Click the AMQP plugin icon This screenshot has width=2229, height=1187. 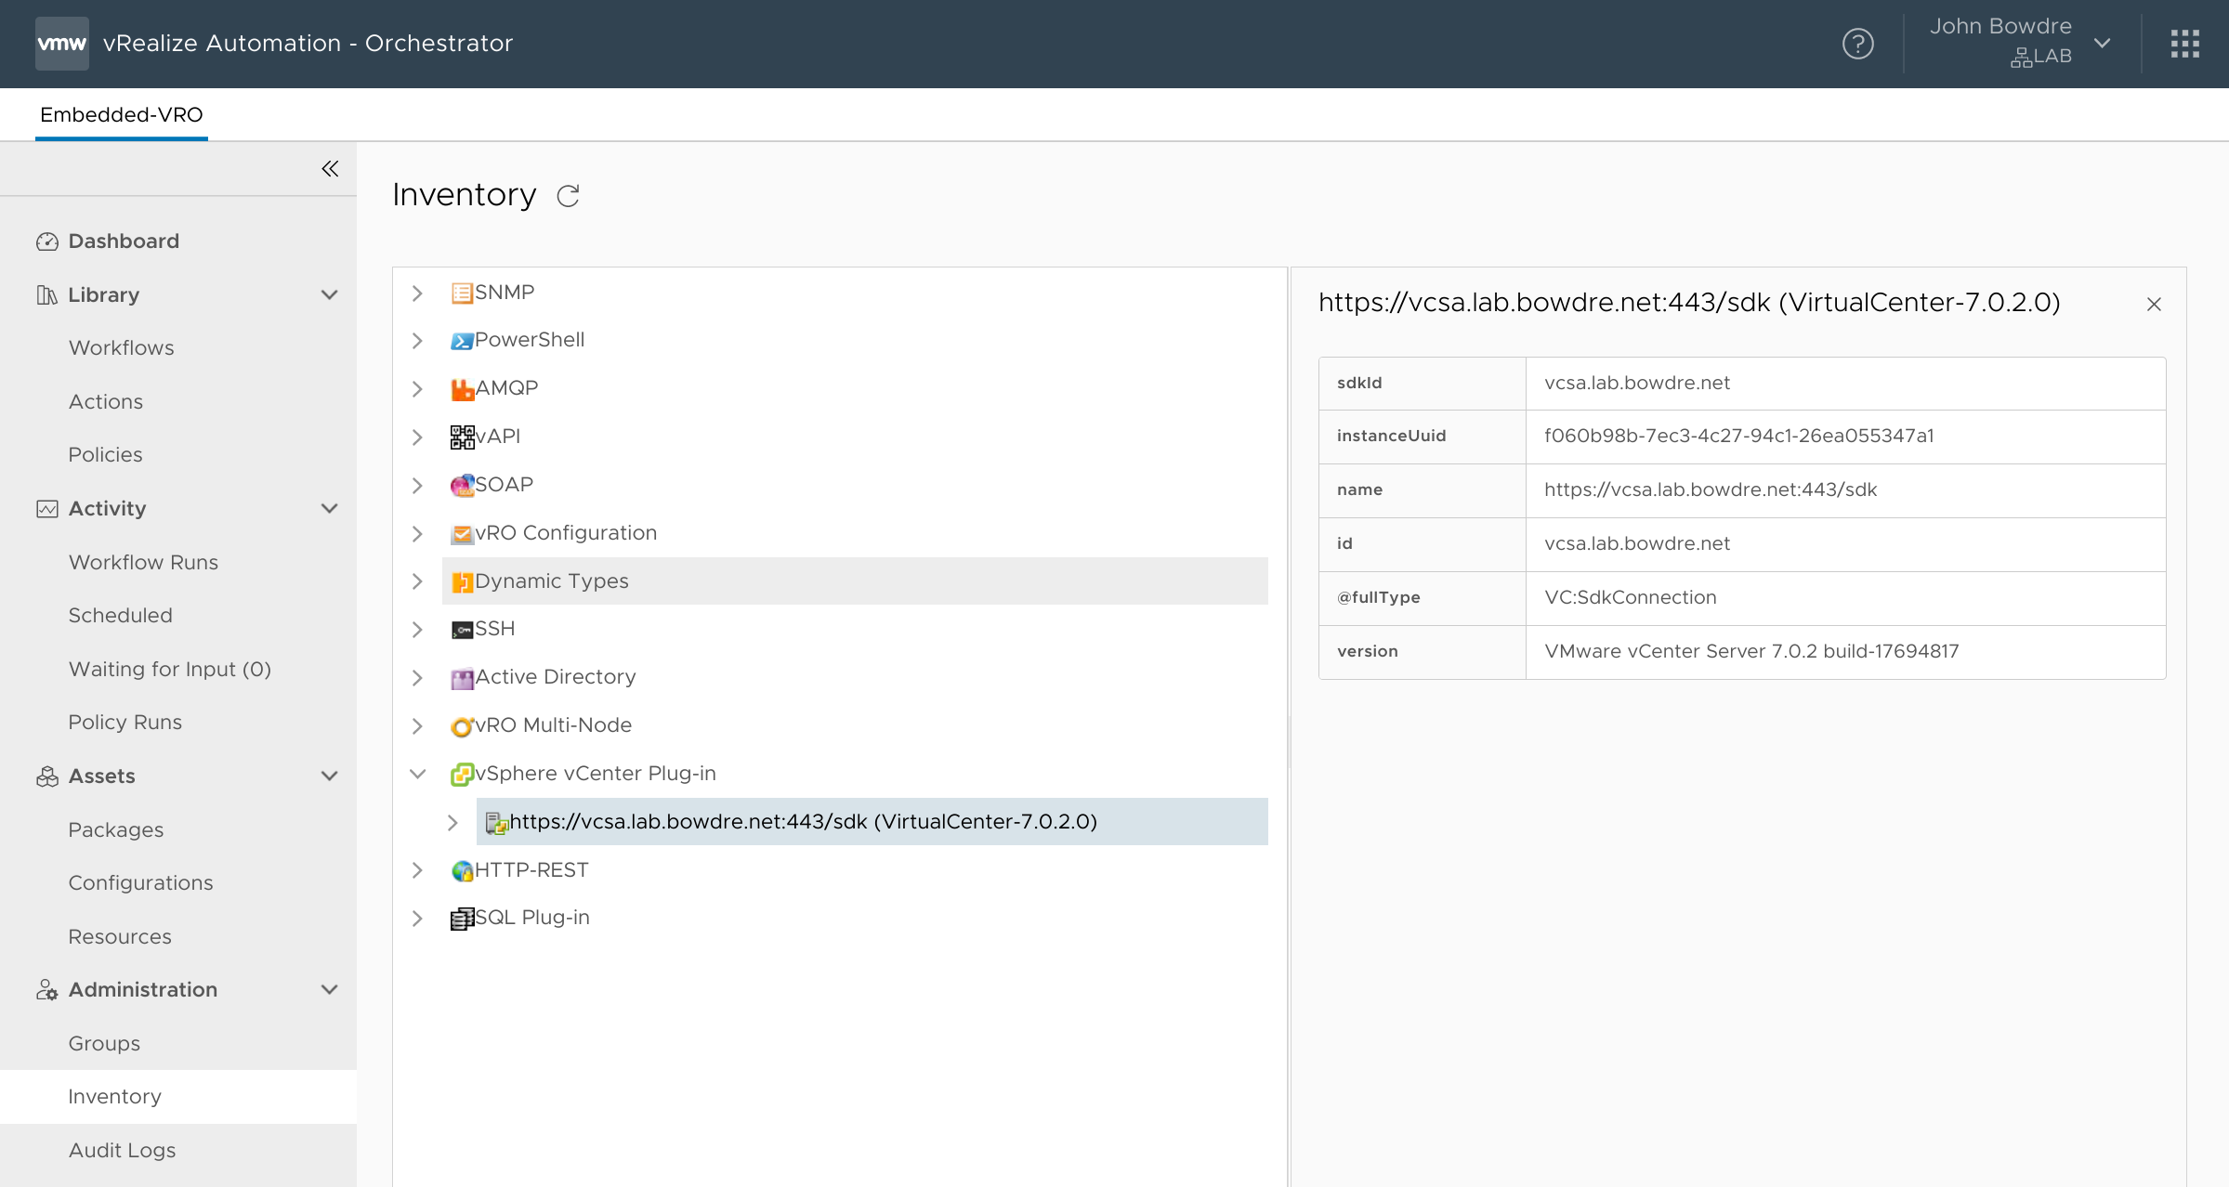point(462,388)
